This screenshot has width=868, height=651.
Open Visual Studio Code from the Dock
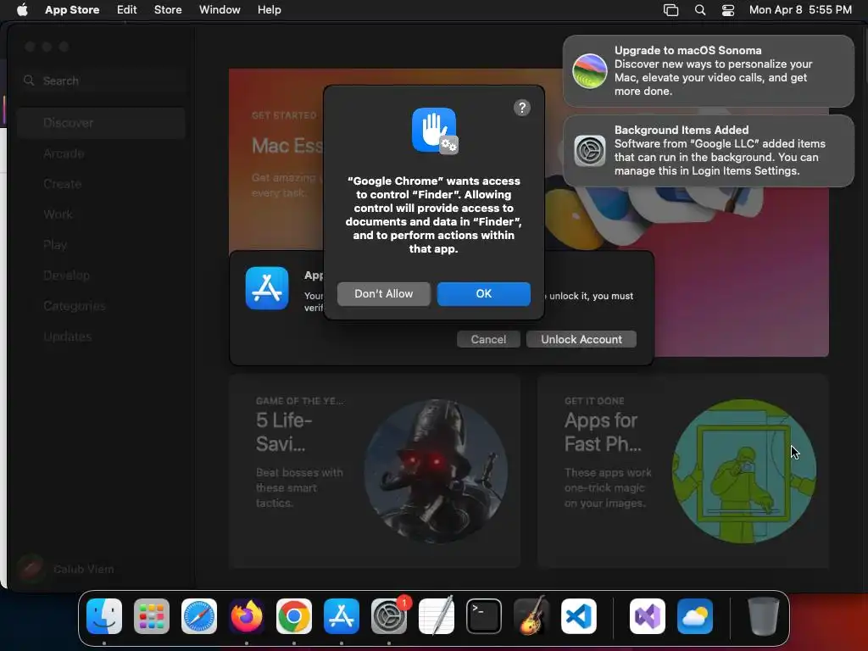pyautogui.click(x=578, y=616)
